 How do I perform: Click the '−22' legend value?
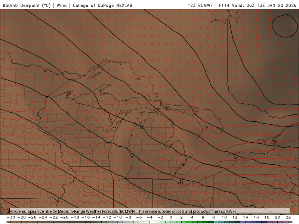[53, 217]
